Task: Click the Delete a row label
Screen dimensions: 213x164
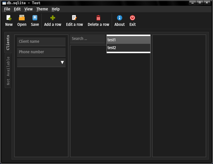Action: click(98, 25)
